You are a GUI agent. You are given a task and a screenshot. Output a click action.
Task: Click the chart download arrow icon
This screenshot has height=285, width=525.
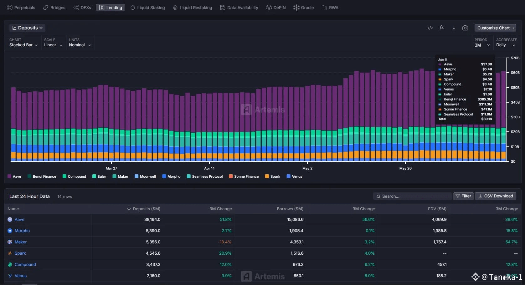[x=454, y=28]
